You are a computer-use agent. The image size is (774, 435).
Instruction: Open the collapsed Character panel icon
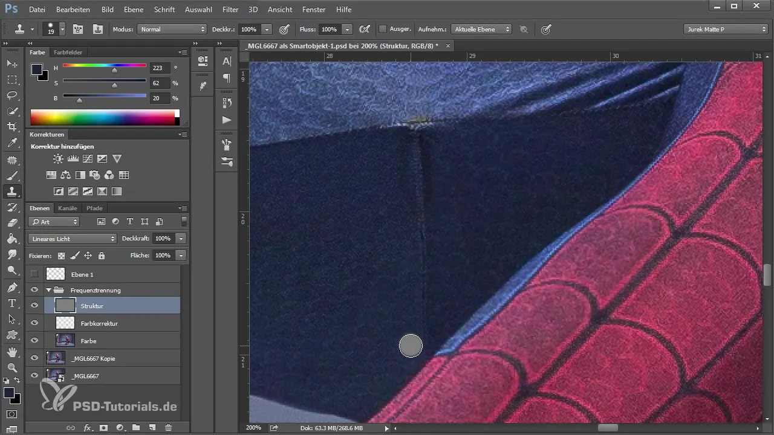(x=227, y=61)
